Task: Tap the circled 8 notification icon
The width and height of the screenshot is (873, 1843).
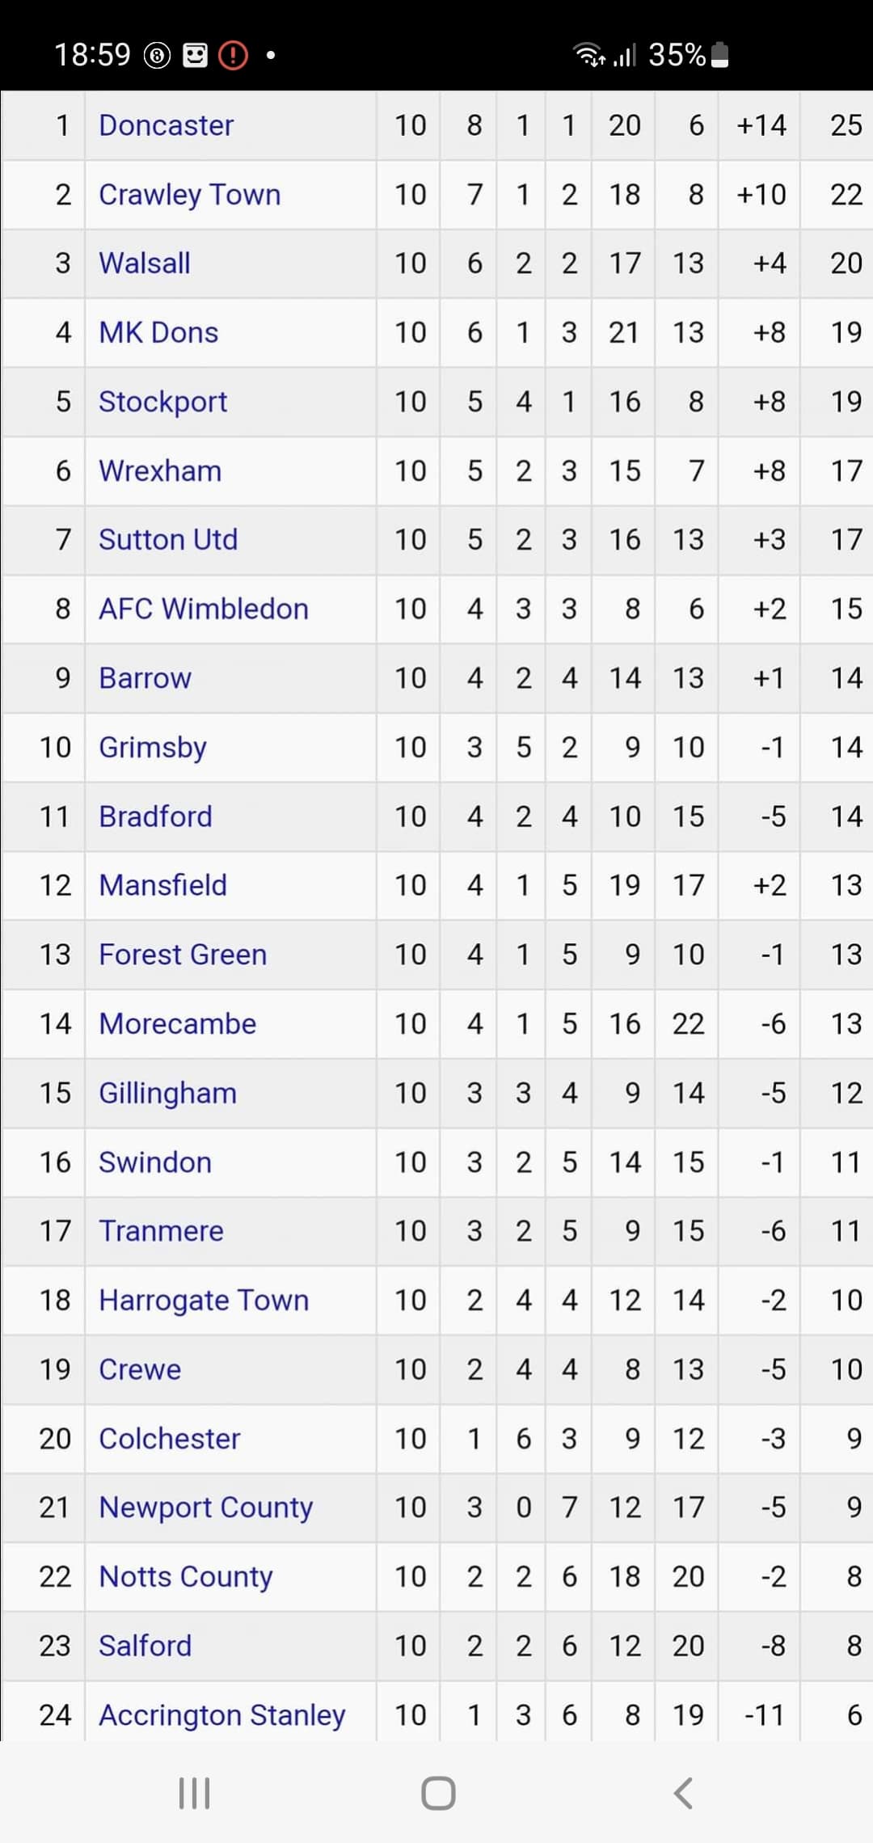Action: [157, 55]
